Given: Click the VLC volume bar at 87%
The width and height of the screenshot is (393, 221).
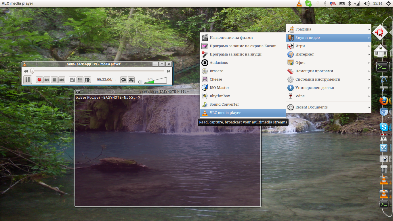Looking at the screenshot, I should (x=155, y=80).
